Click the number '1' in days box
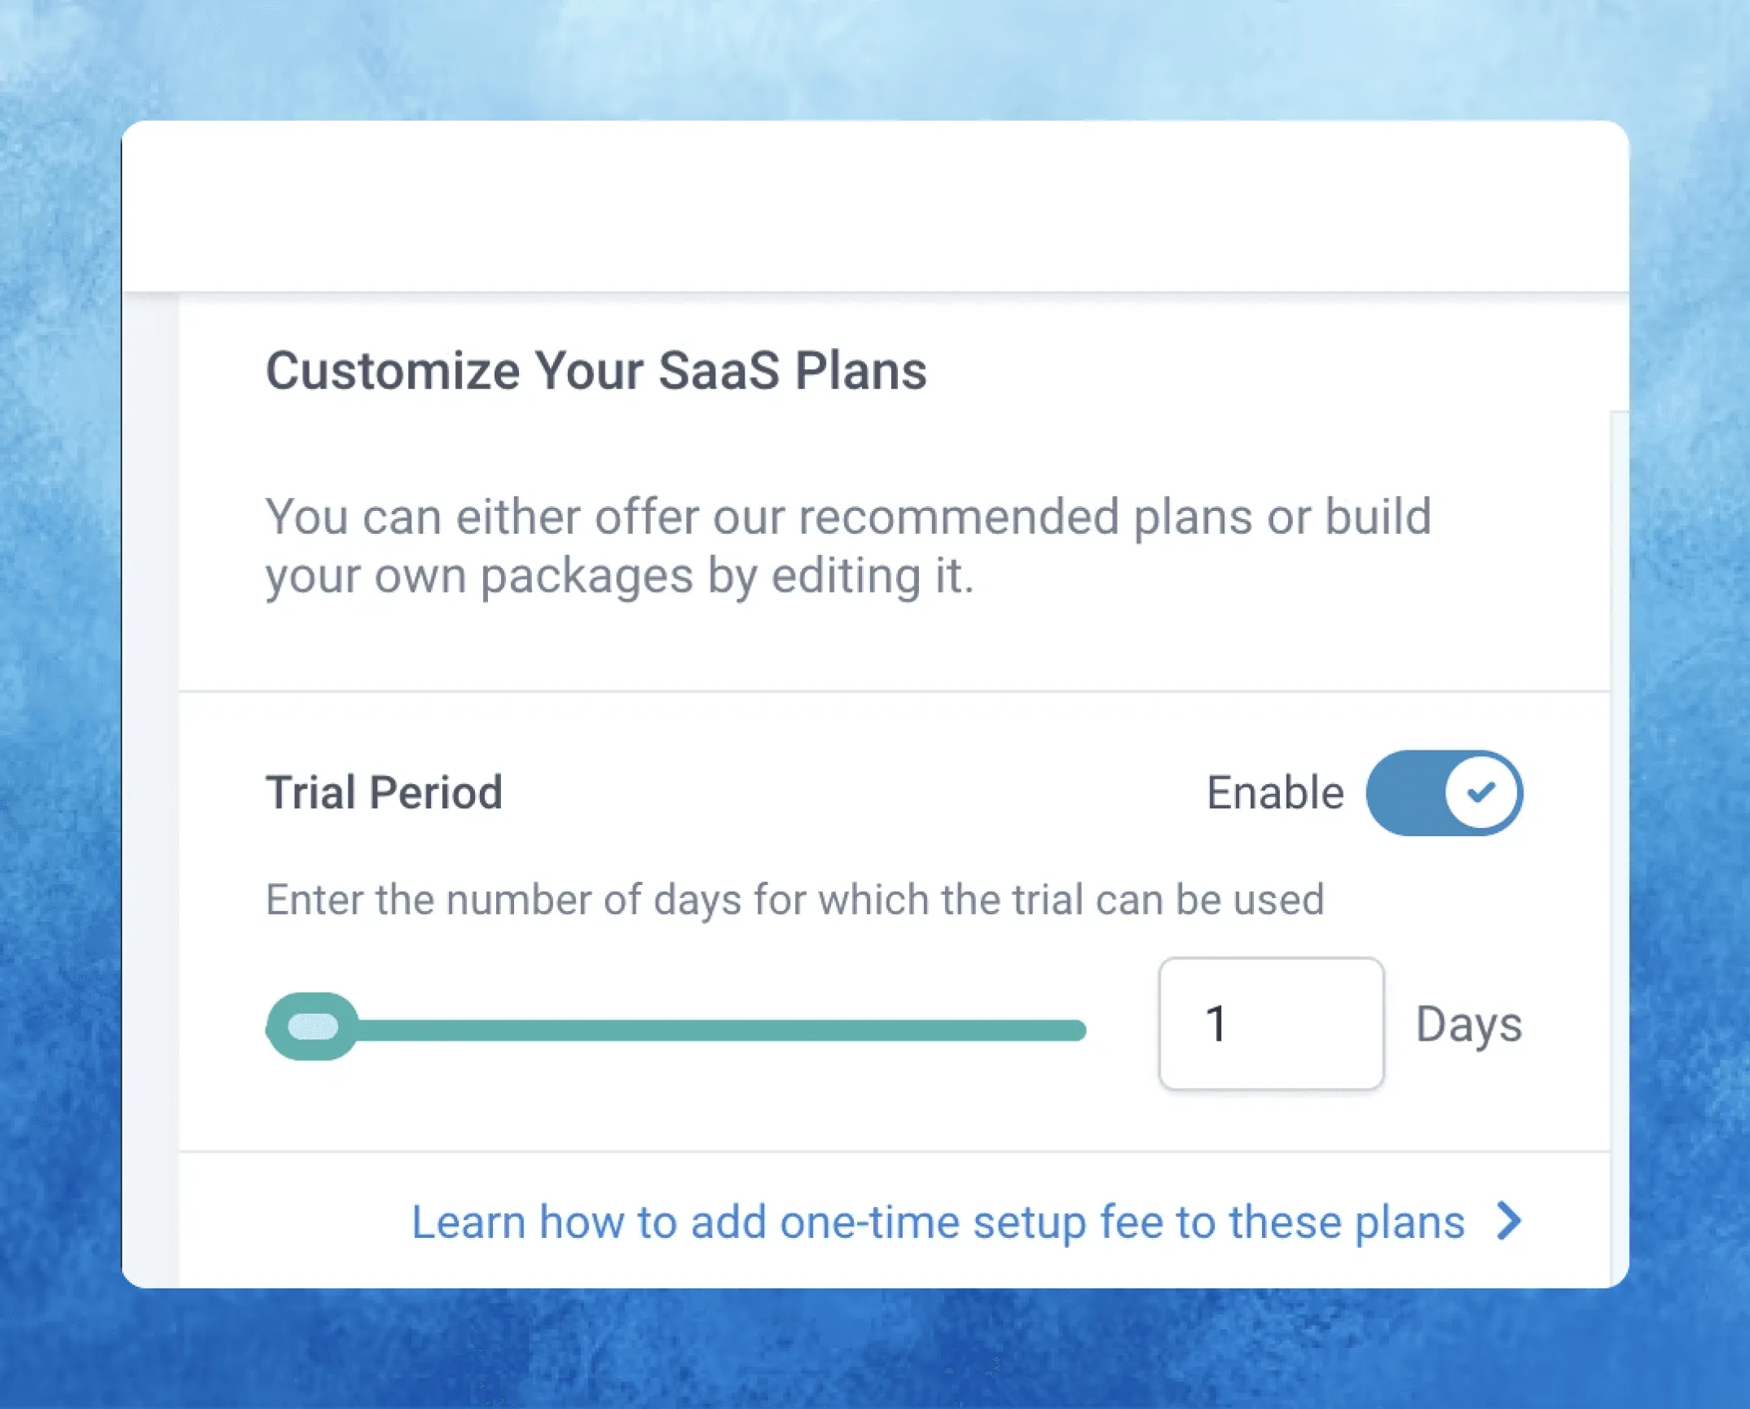1750x1409 pixels. (1216, 1024)
